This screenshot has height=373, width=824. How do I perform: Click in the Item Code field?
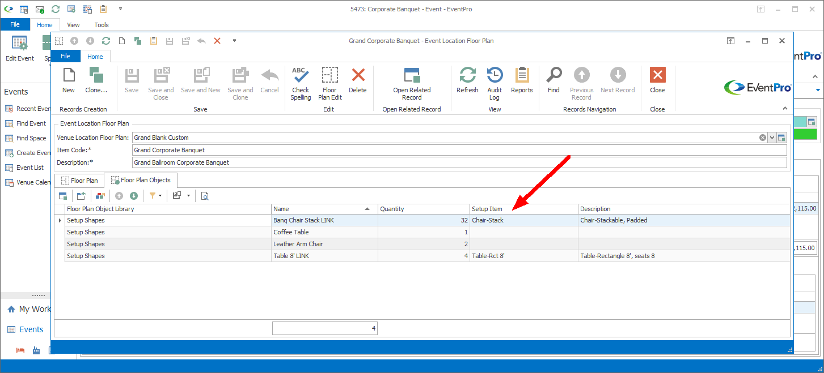tap(459, 150)
